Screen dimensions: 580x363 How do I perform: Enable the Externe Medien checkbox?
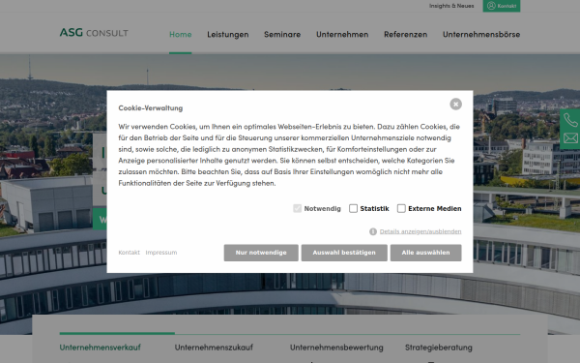(x=401, y=208)
